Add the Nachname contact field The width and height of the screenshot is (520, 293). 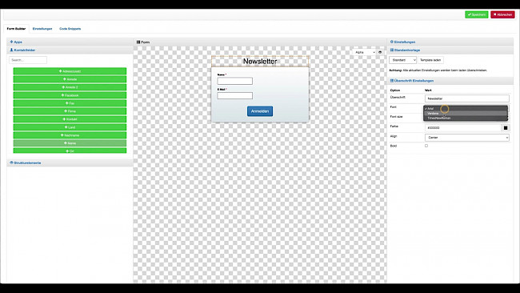[70, 135]
